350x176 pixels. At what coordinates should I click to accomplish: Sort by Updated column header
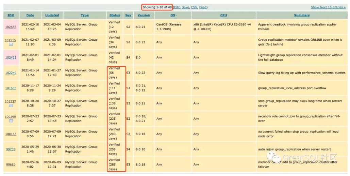tap(52, 15)
